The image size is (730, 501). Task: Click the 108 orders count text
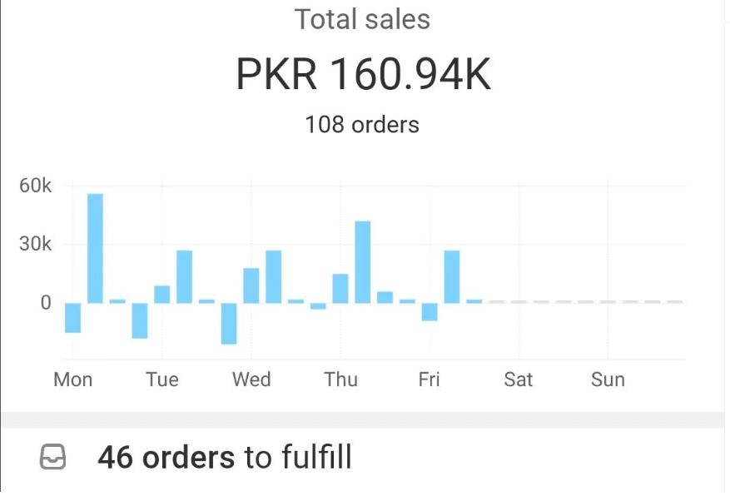point(362,125)
